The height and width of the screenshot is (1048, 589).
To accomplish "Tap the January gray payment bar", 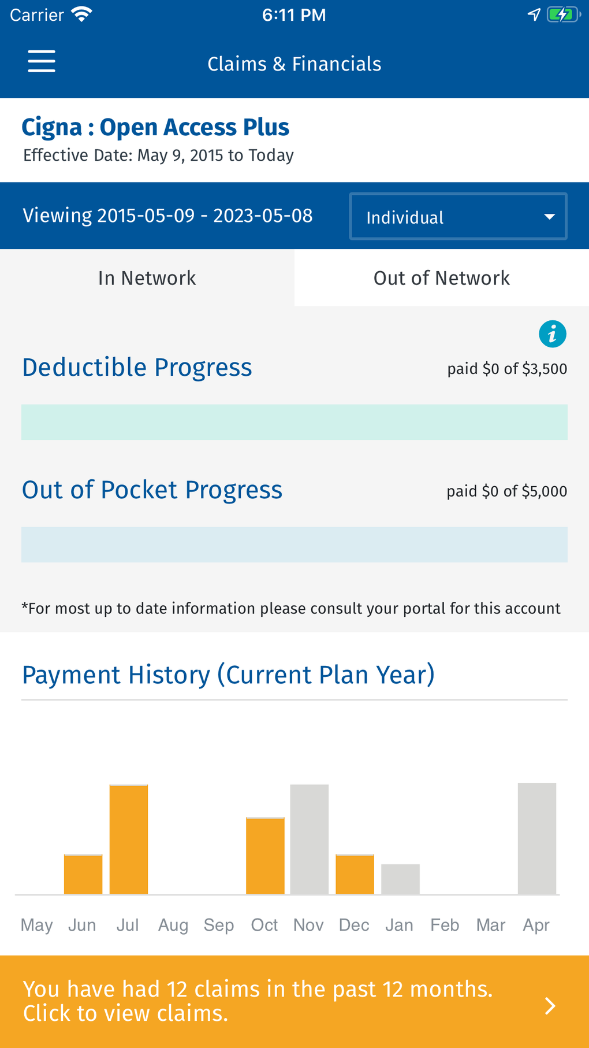I will click(400, 879).
